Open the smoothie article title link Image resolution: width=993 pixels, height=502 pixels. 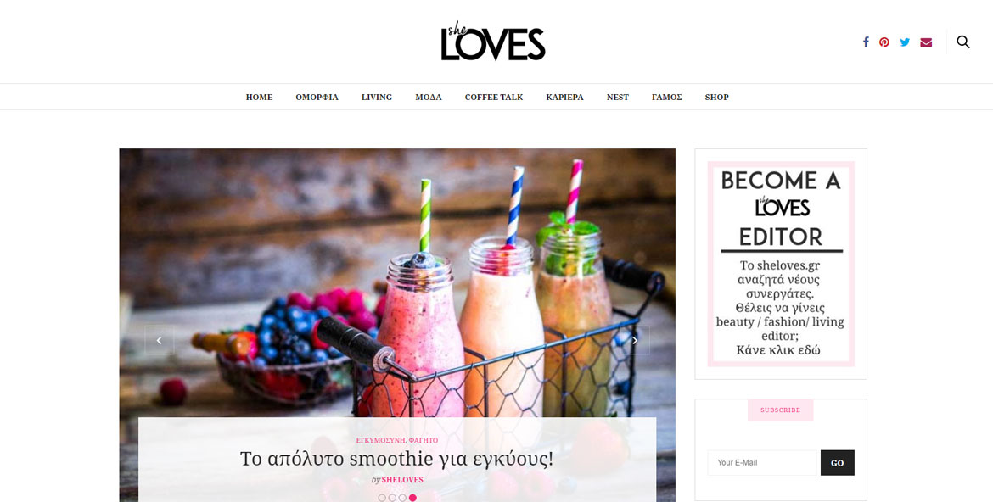click(x=396, y=459)
